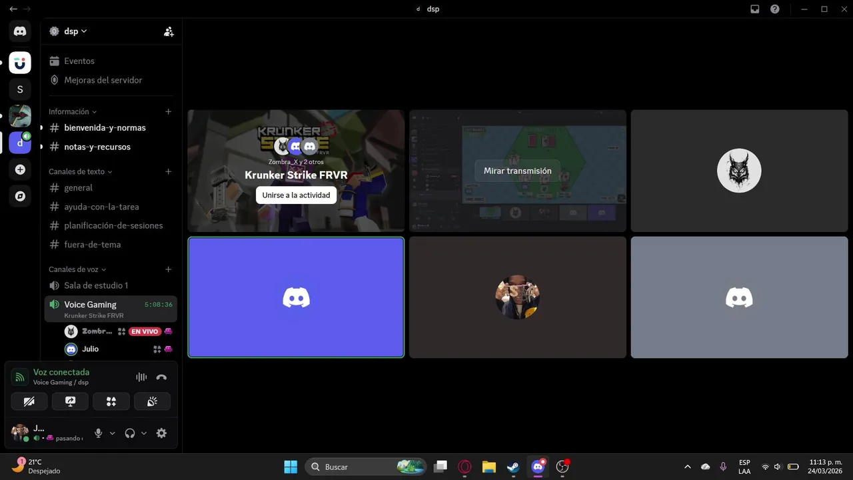Viewport: 853px width, 480px height.
Task: Open the Windows Start menu
Action: [291, 467]
